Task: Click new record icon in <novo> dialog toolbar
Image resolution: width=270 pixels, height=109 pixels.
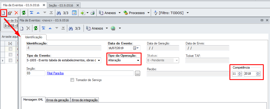Action: click(22, 28)
